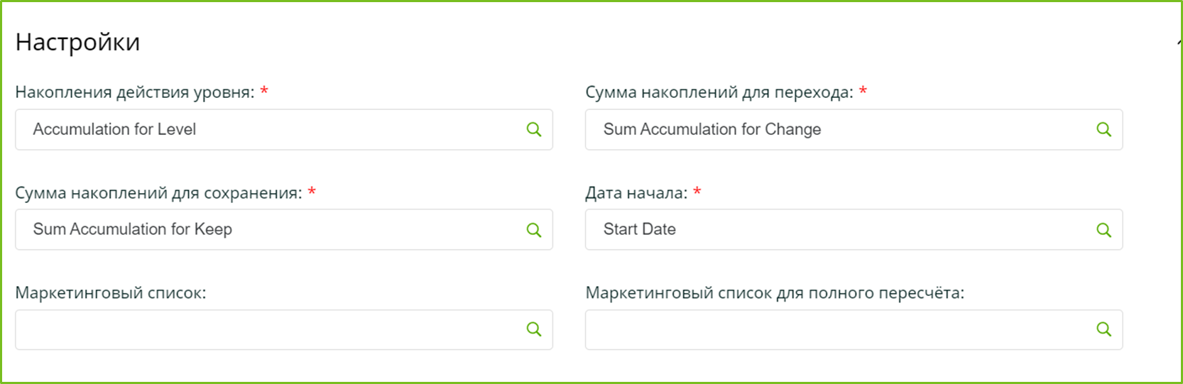Click into Sum Accumulation for Change field
This screenshot has width=1183, height=384.
(838, 130)
